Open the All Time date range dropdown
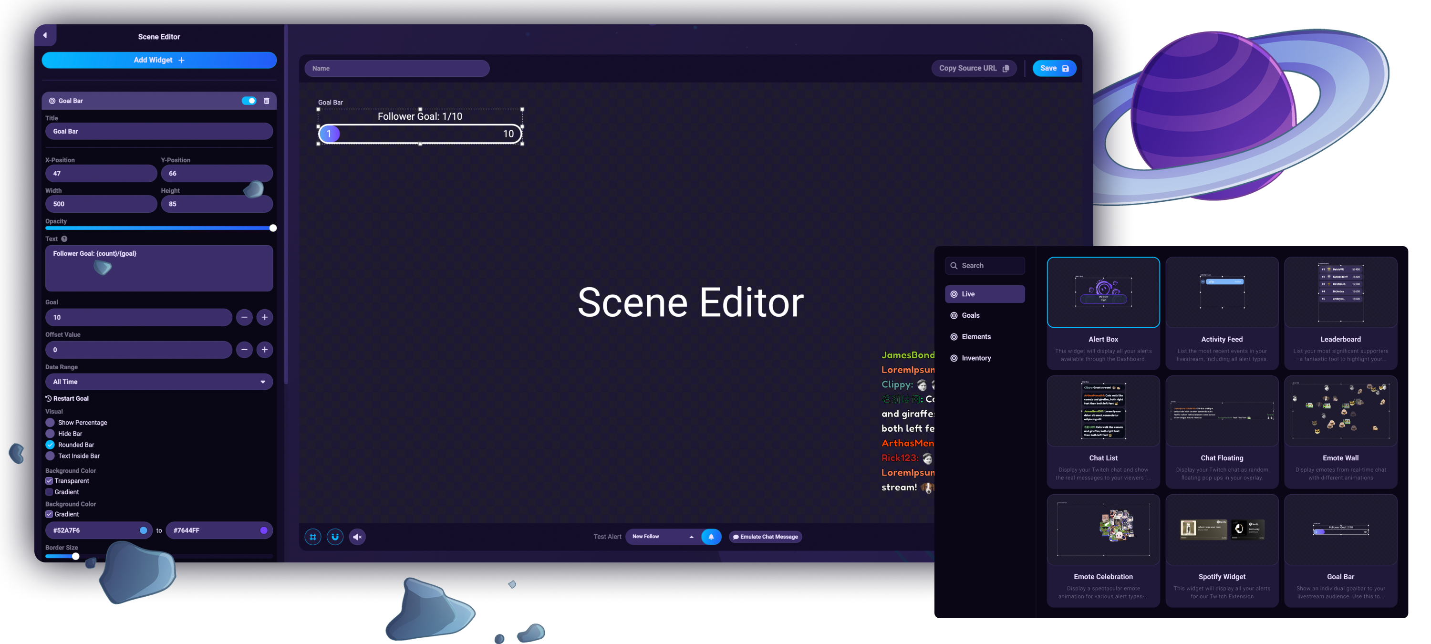1431x644 pixels. [x=159, y=382]
